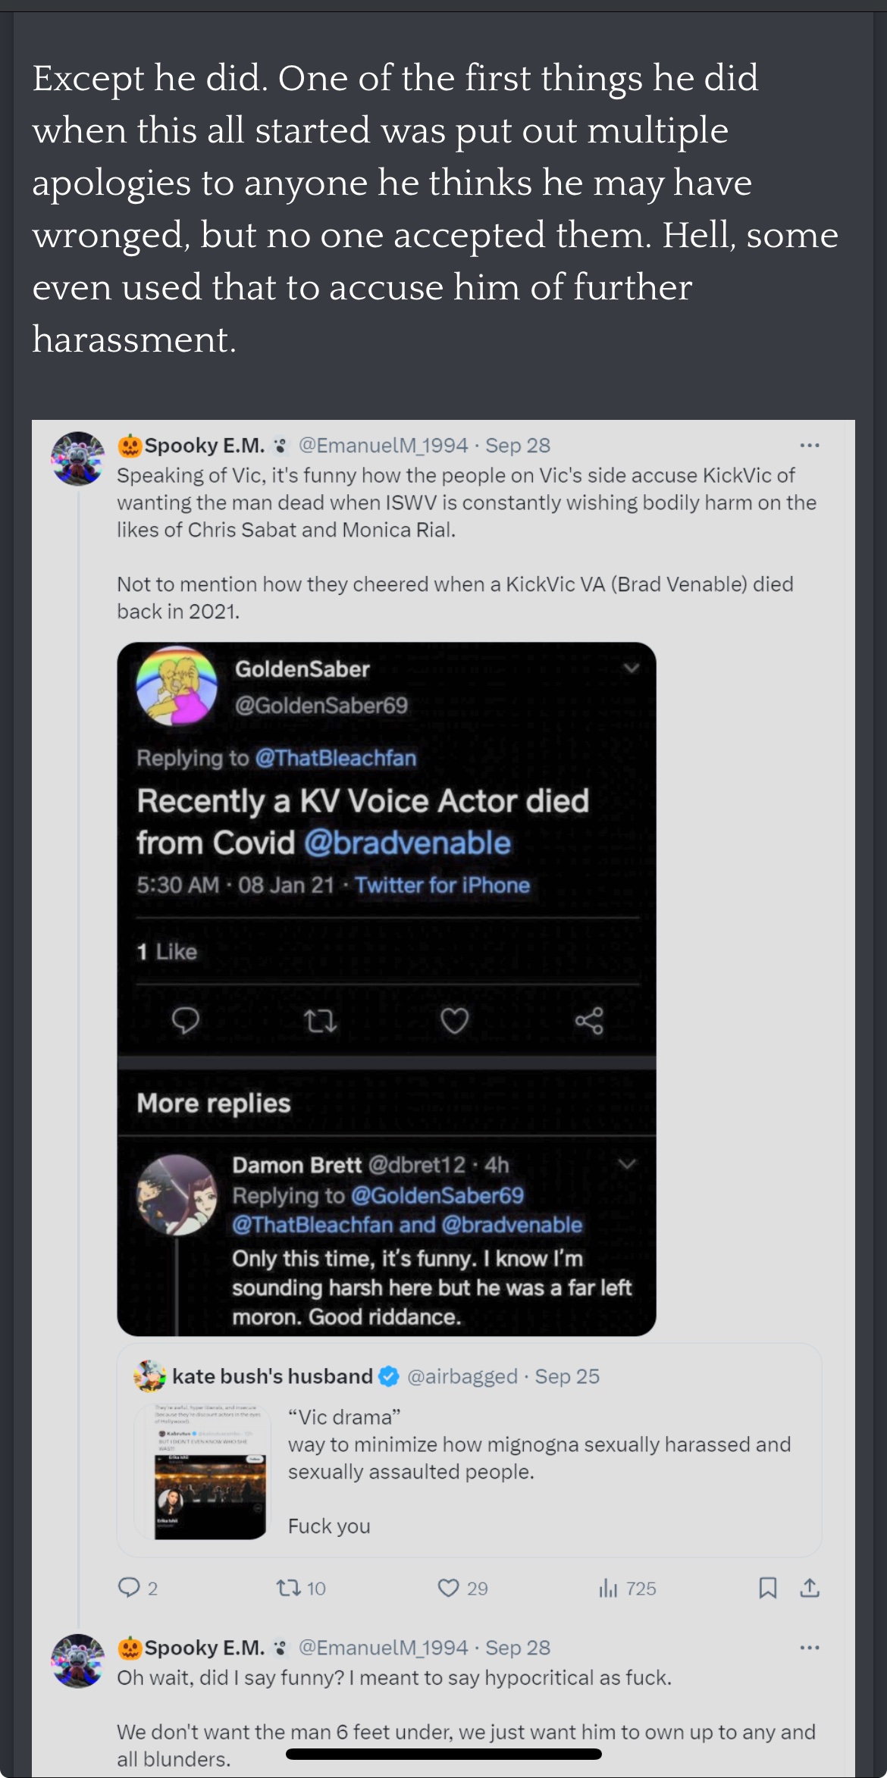887x1778 pixels.
Task: Share the tweet using upload icon
Action: (x=810, y=1587)
